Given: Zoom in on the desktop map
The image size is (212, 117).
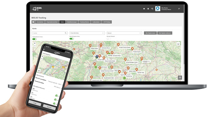Looking at the screenshot, I should point(35,43).
